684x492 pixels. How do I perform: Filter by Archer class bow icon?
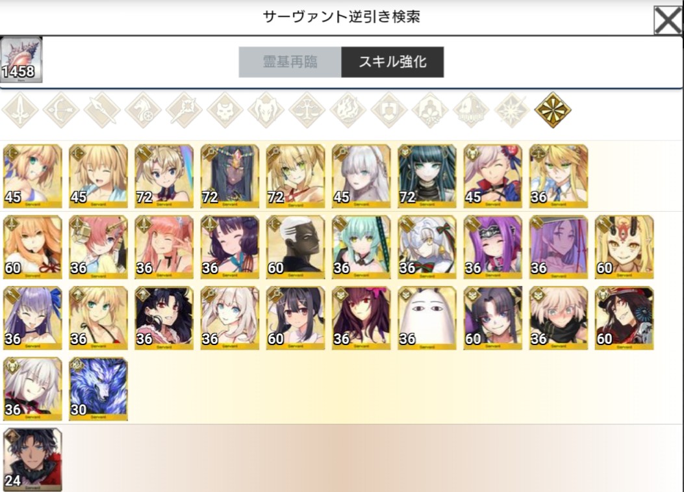[x=62, y=110]
